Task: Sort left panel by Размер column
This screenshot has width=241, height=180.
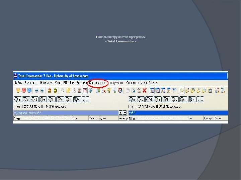Action: [x=94, y=118]
